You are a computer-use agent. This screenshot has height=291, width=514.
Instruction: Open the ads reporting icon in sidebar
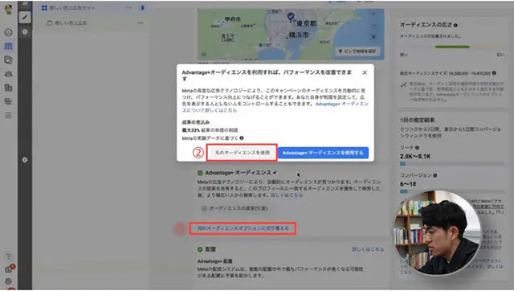[x=8, y=59]
